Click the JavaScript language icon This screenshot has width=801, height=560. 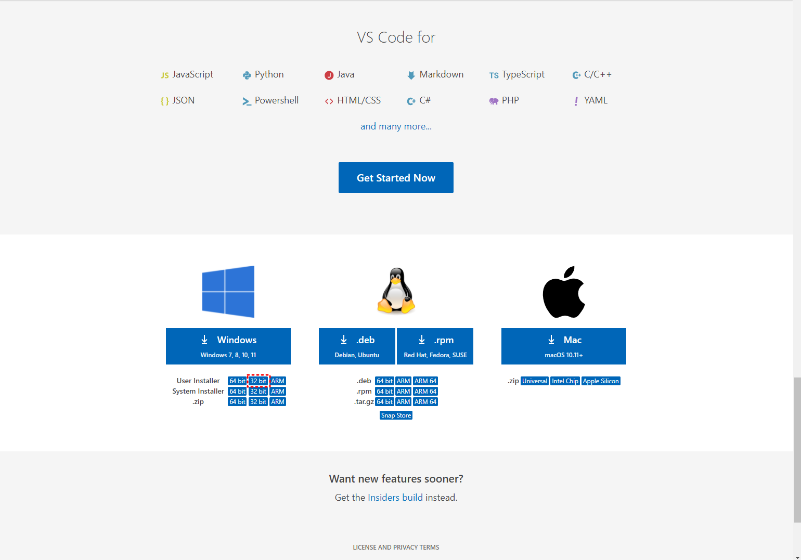(x=164, y=75)
